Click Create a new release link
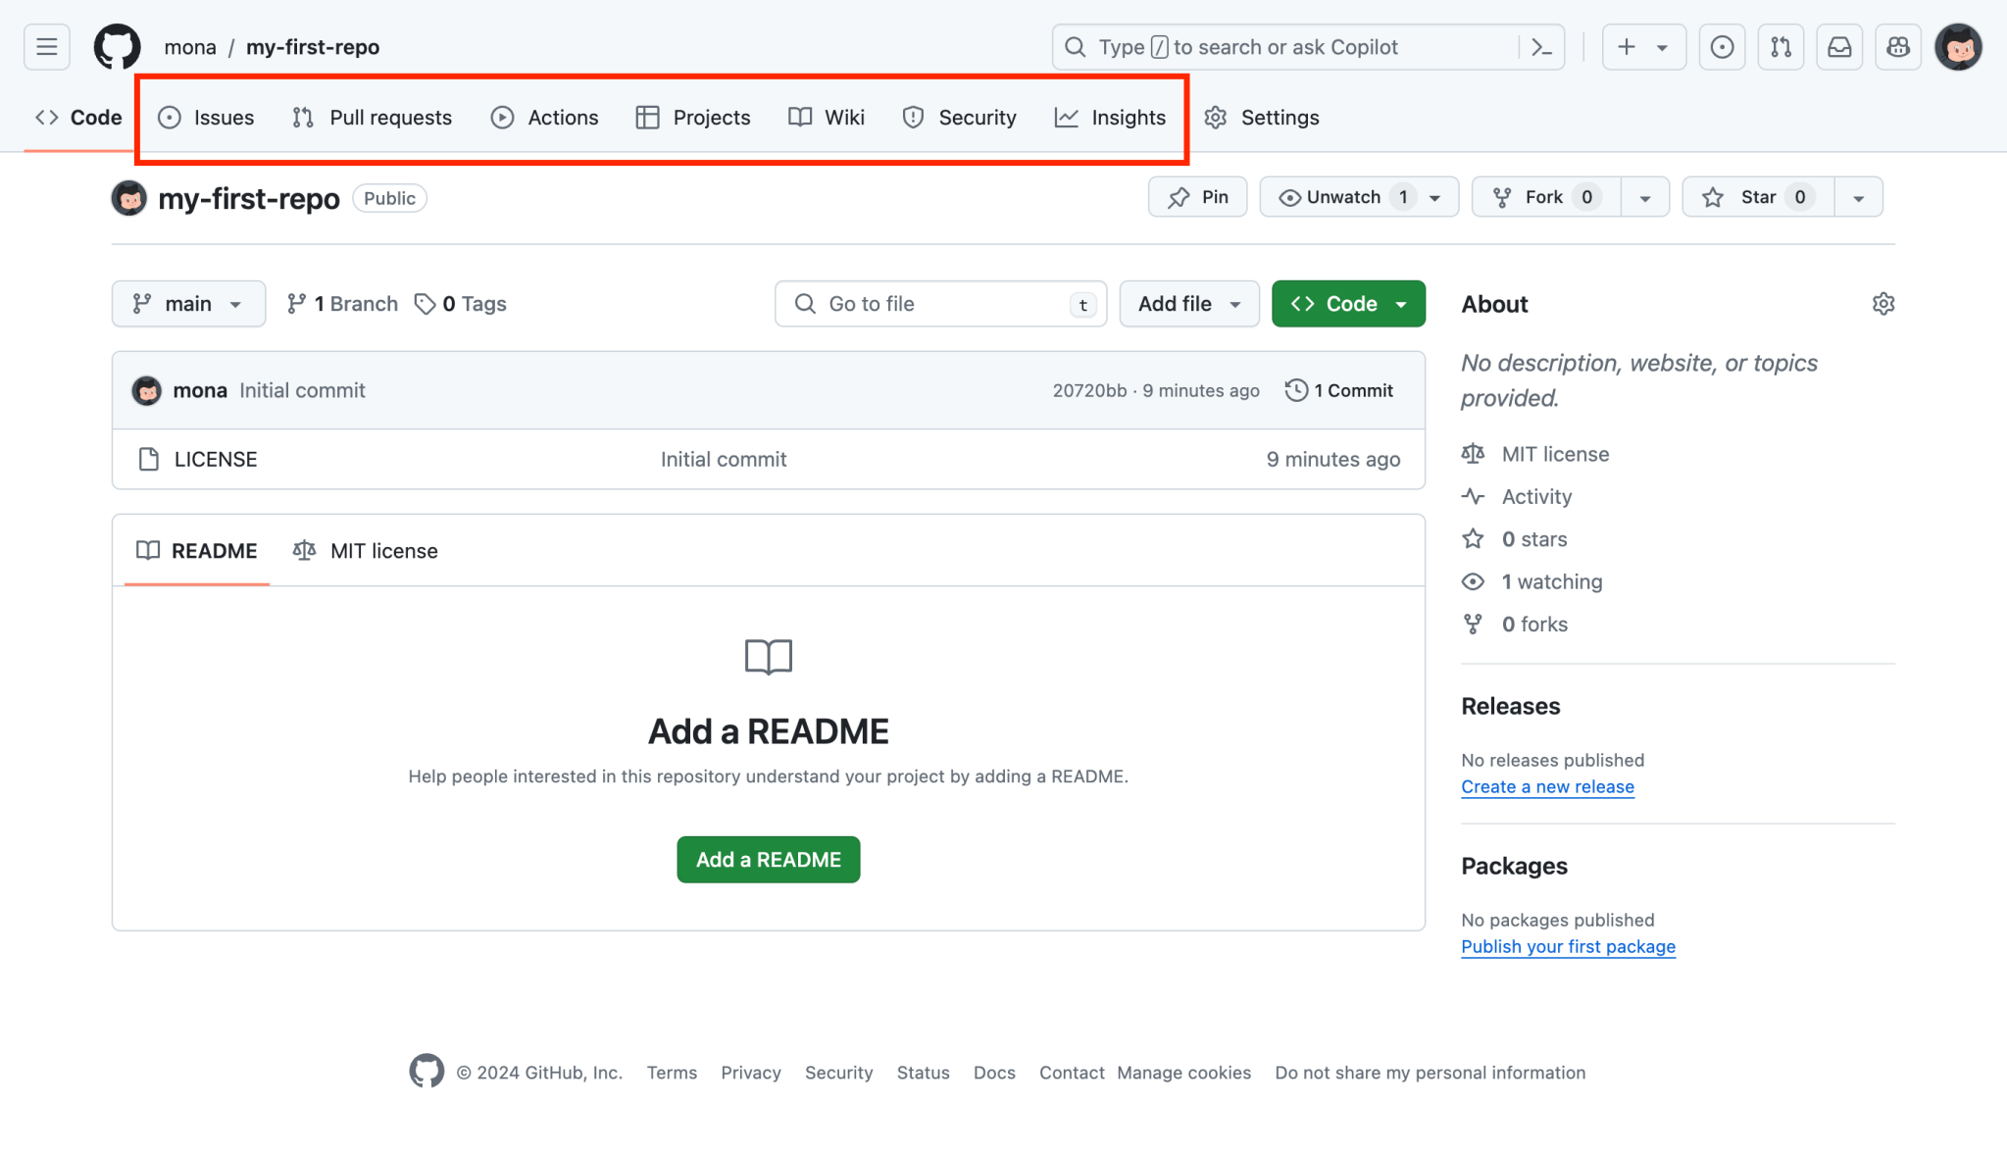 coord(1547,786)
